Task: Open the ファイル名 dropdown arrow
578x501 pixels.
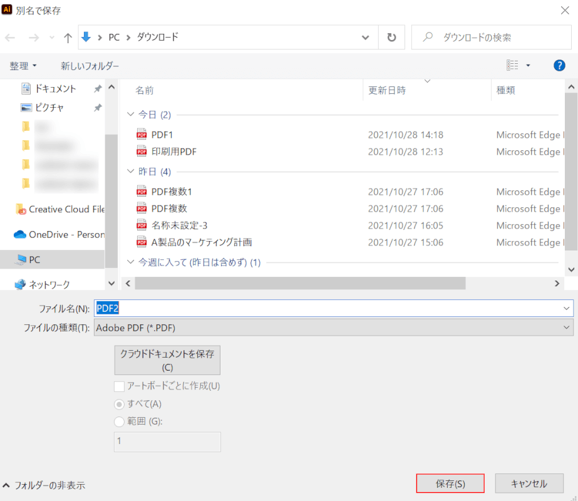Action: coord(566,308)
